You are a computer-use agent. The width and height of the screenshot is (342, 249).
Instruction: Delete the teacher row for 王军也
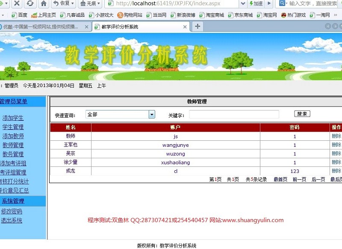[336, 145]
